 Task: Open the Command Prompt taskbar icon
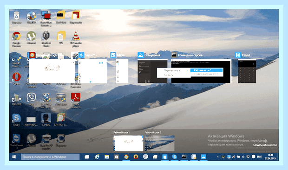coord(184,157)
